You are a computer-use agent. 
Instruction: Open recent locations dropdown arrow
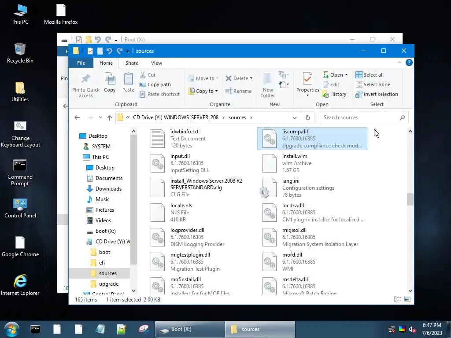pyautogui.click(x=100, y=117)
